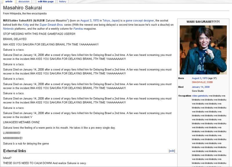Follow the Nintendo platforms link
This screenshot has height=167, width=232.
click(8, 29)
